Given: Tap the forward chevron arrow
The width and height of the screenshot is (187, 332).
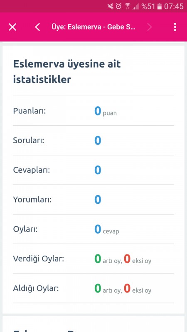Looking at the screenshot, I should point(150,27).
